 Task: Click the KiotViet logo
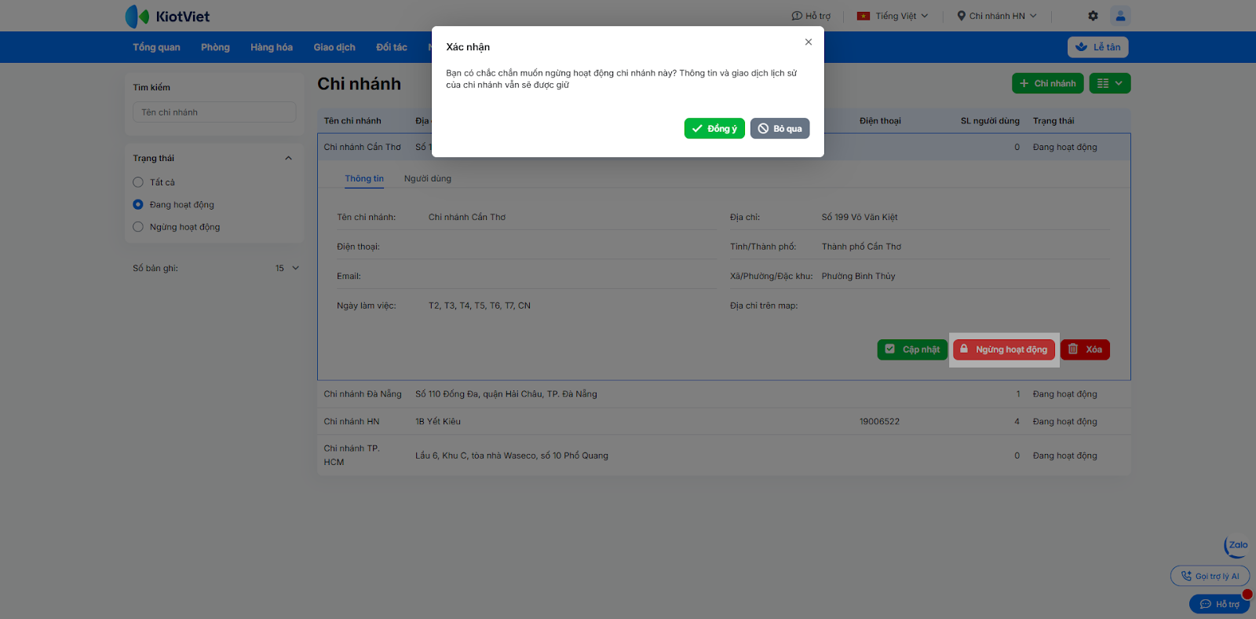pyautogui.click(x=167, y=16)
